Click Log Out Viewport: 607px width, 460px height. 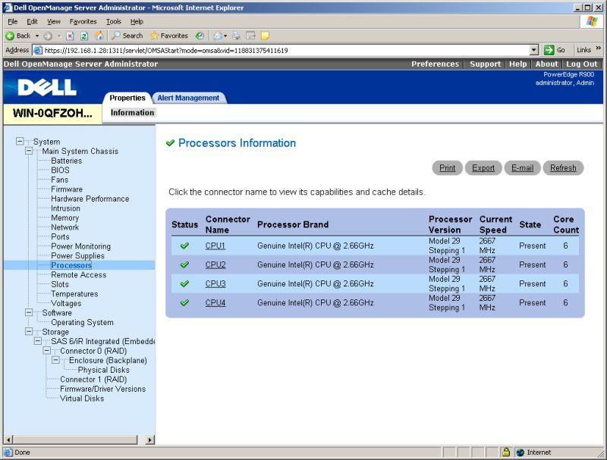click(x=581, y=64)
